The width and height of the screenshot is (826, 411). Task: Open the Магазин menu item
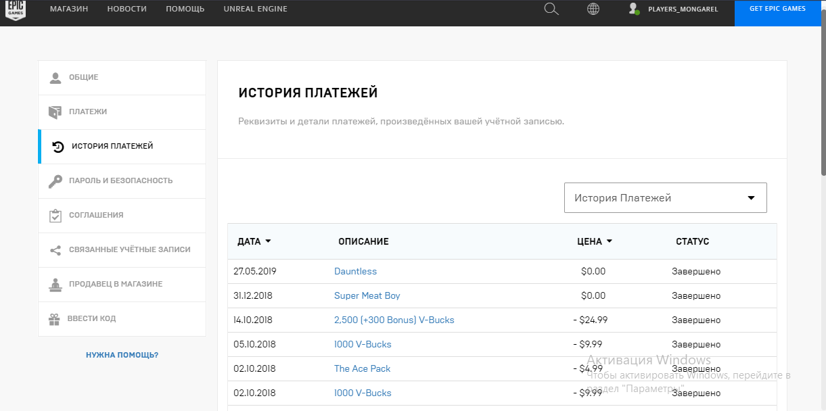tap(69, 9)
